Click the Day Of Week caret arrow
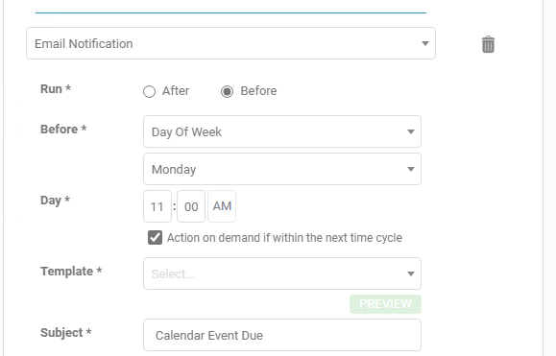Viewport: 556px width, 356px height. coord(411,131)
